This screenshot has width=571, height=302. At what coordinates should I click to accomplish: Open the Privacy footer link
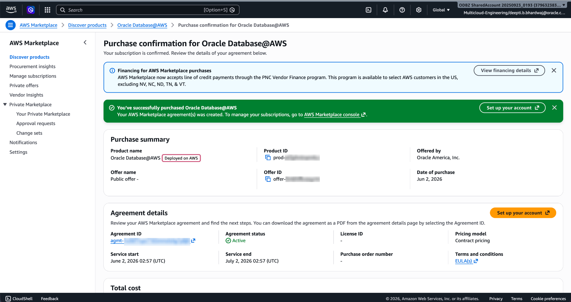[x=496, y=299]
